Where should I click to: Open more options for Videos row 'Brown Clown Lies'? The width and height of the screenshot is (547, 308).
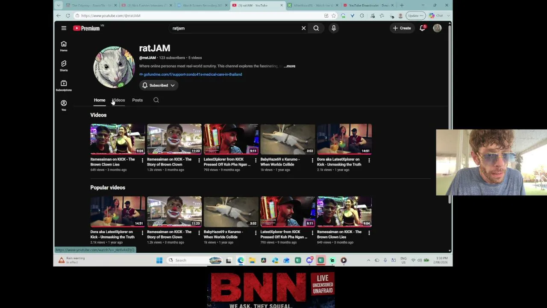click(x=142, y=160)
